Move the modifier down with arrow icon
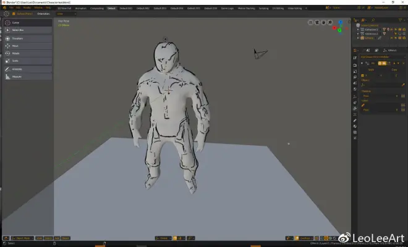 [398, 63]
